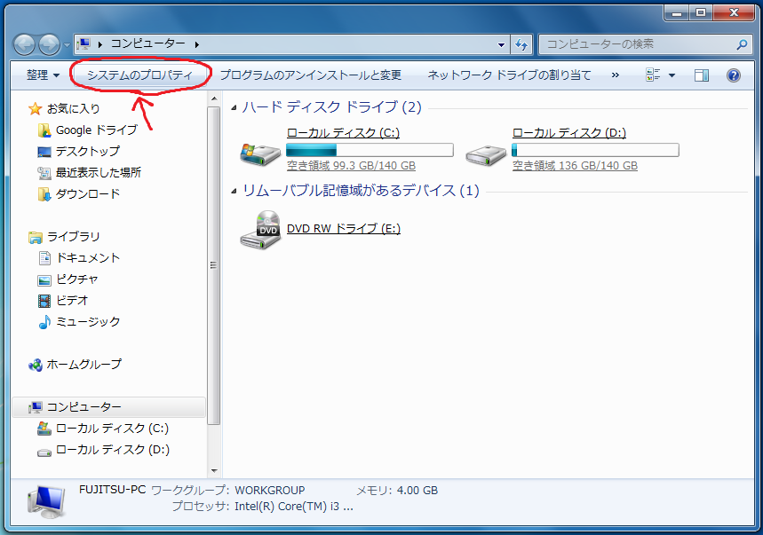Click 空き領域 99.3 GB/140 GB text
Screen dimensions: 763x535
tap(352, 166)
